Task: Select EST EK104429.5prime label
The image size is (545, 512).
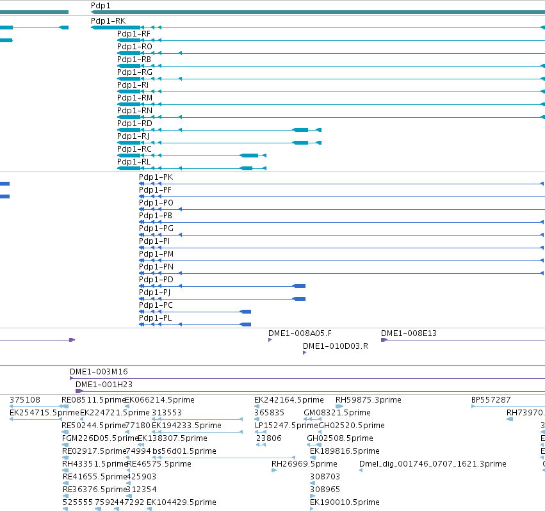Action: coord(181,502)
